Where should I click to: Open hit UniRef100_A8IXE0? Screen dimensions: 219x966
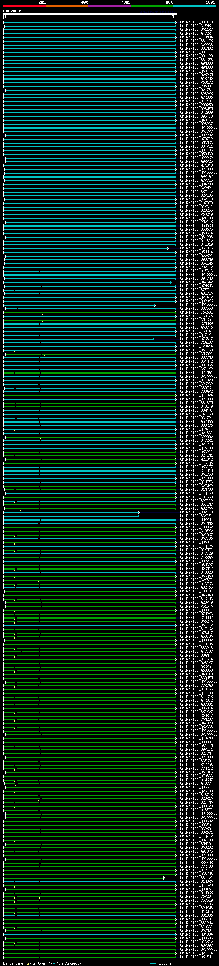click(x=196, y=22)
